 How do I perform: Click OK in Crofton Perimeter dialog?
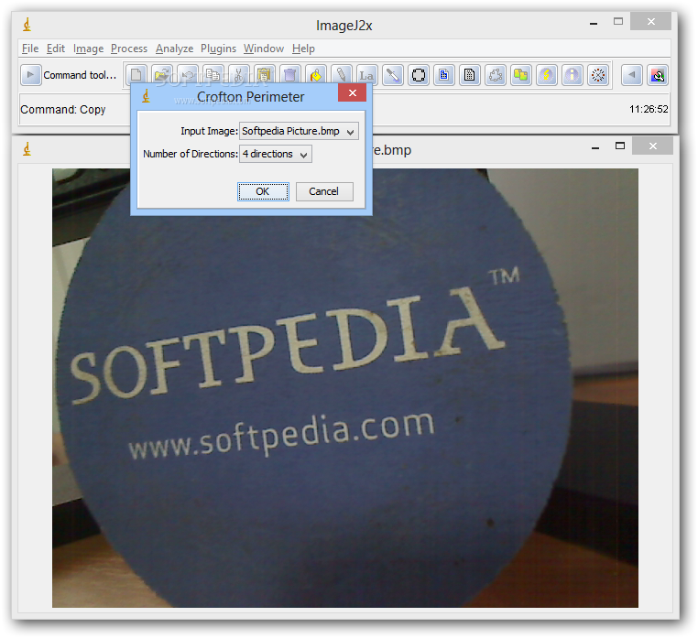[263, 191]
